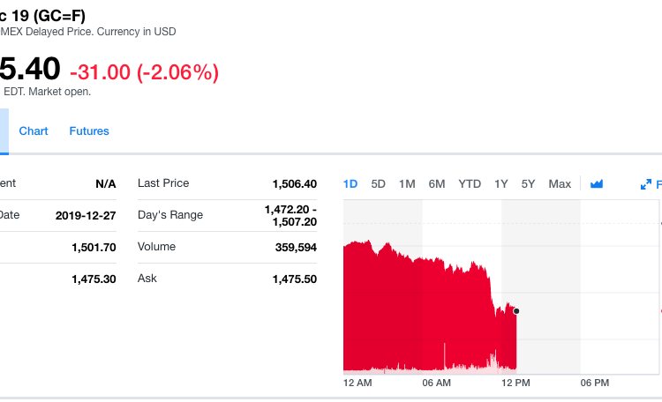Screen dimensions: 662x402
Task: Switch chart to 1Y range
Action: pyautogui.click(x=501, y=184)
